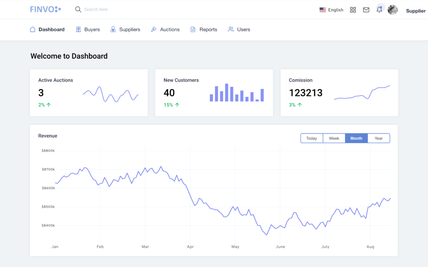Click the search magnifier icon
Viewport: 428px width, 267px height.
tap(78, 9)
